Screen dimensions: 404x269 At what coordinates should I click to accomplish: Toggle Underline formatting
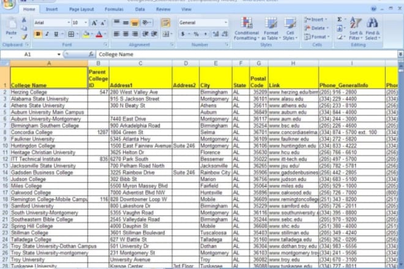click(56, 34)
